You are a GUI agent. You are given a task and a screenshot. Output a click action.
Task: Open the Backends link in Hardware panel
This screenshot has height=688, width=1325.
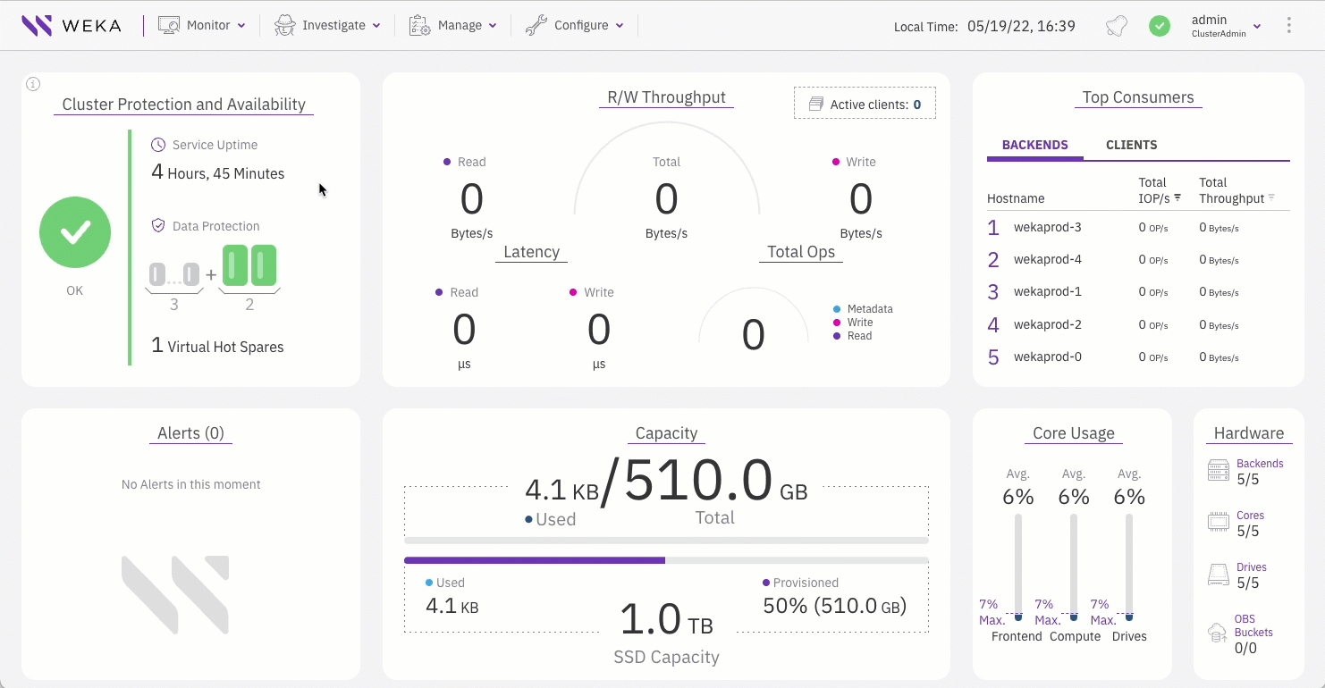pos(1259,464)
